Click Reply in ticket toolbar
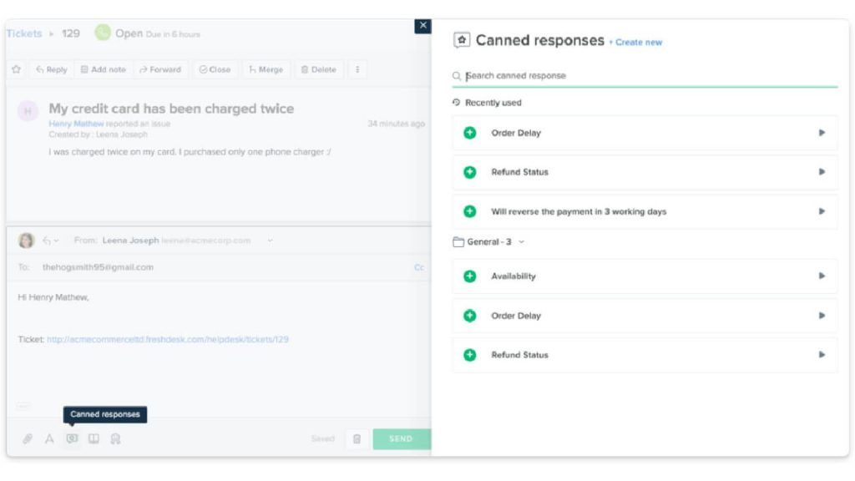Viewport: 855px width, 481px height. point(52,70)
